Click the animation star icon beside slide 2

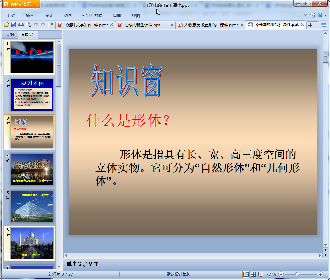coord(8,86)
